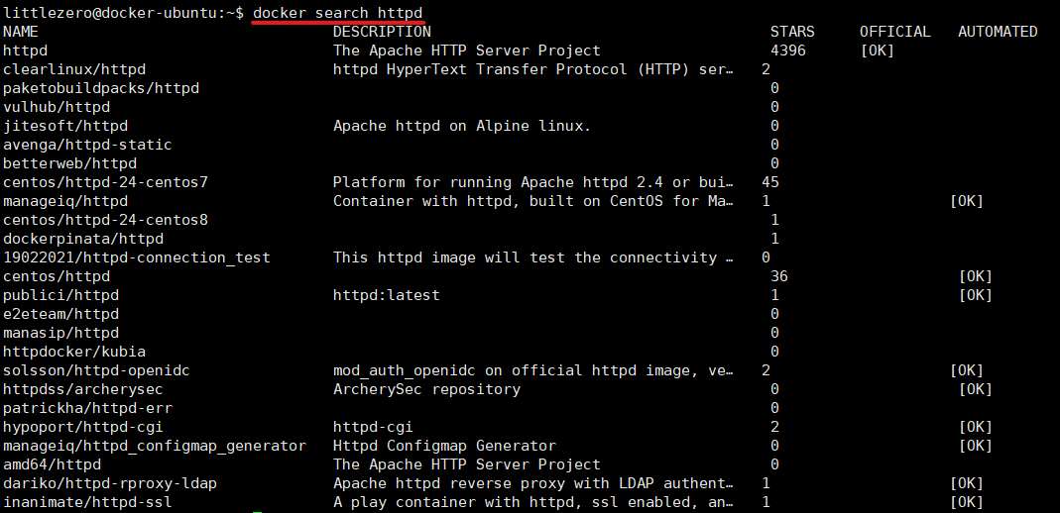Image resolution: width=1060 pixels, height=513 pixels.
Task: Click [OK] automated flag for manageiq/httpd_configmap_generator
Action: (976, 447)
